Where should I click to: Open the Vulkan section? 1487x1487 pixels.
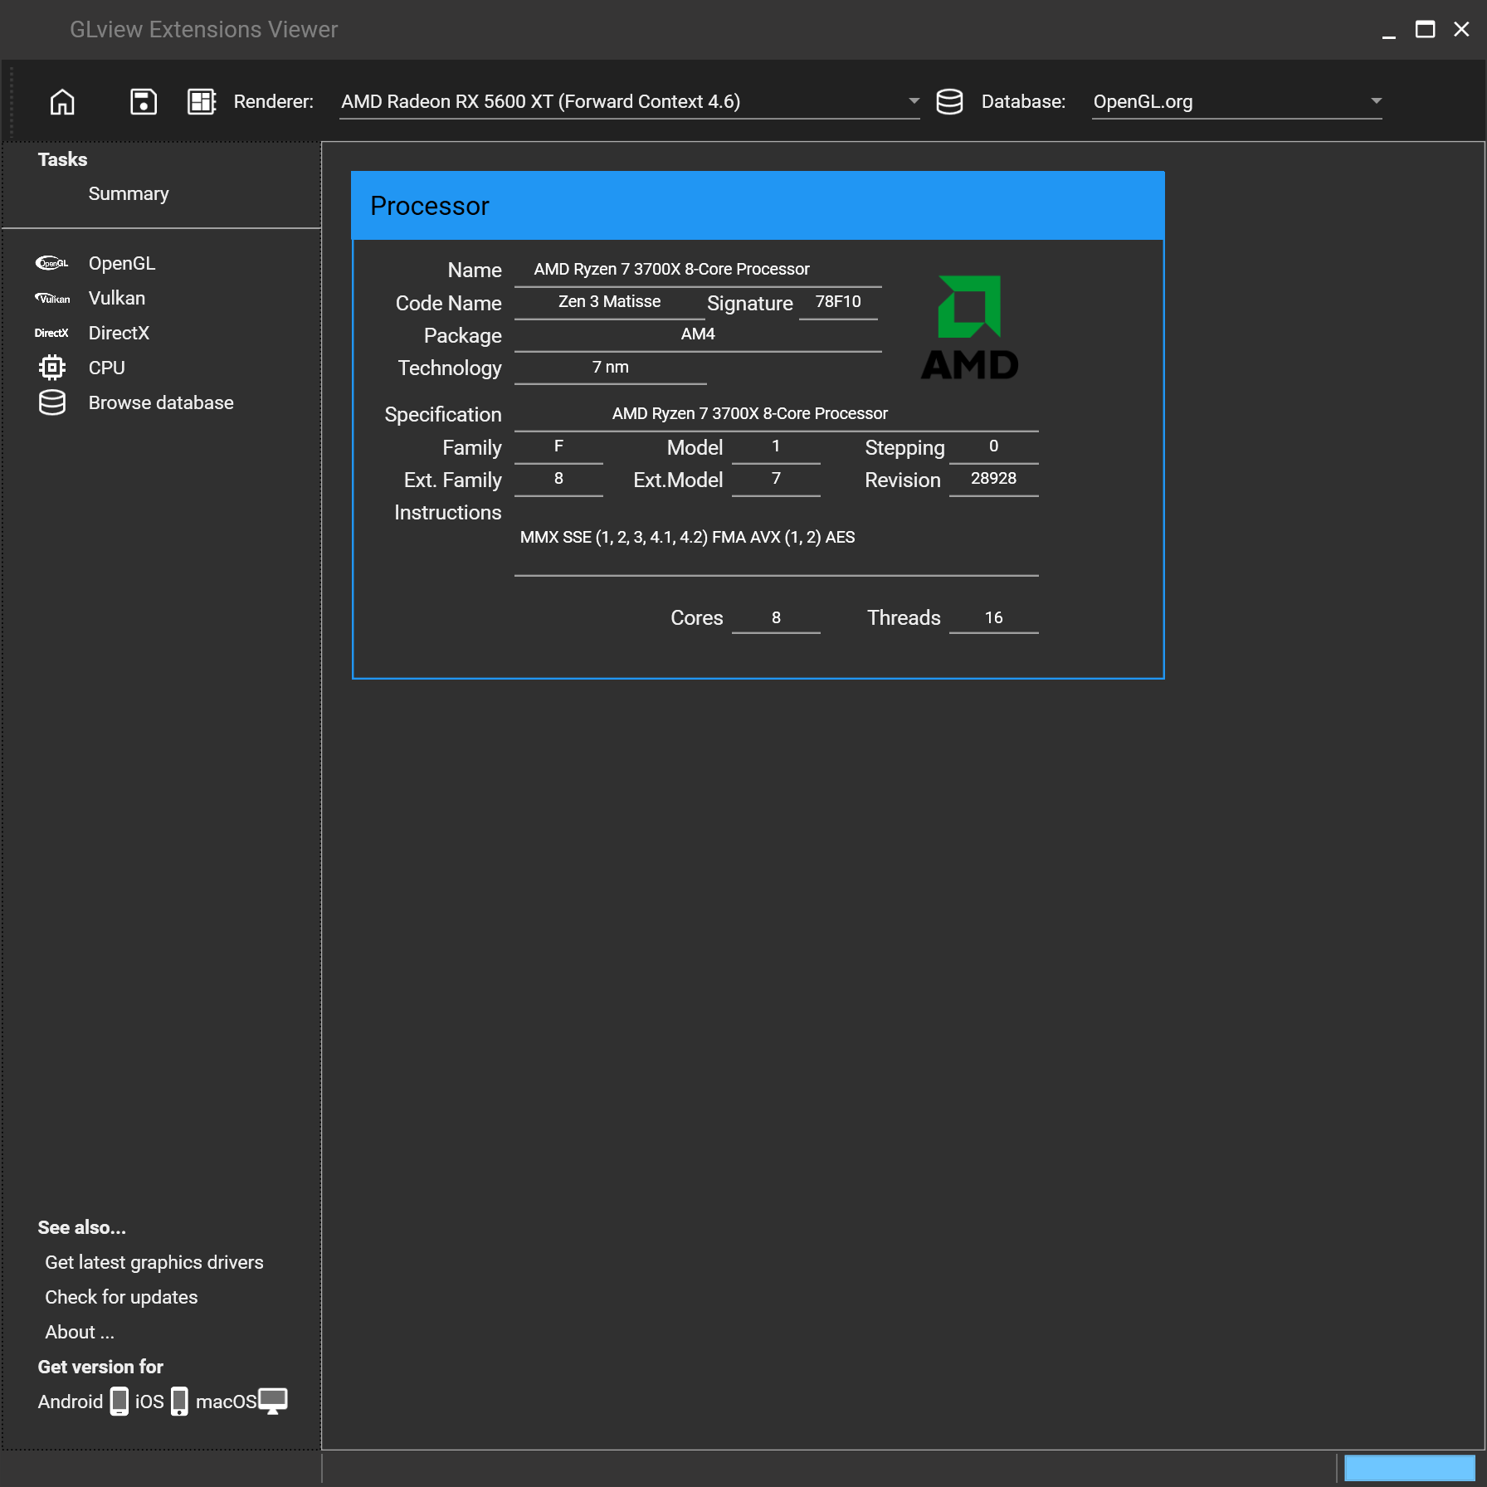click(x=117, y=298)
